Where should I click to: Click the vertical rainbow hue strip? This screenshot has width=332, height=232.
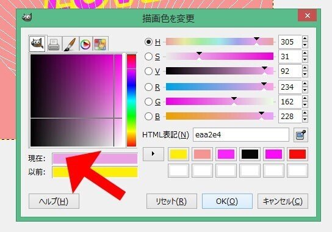[x=131, y=100]
